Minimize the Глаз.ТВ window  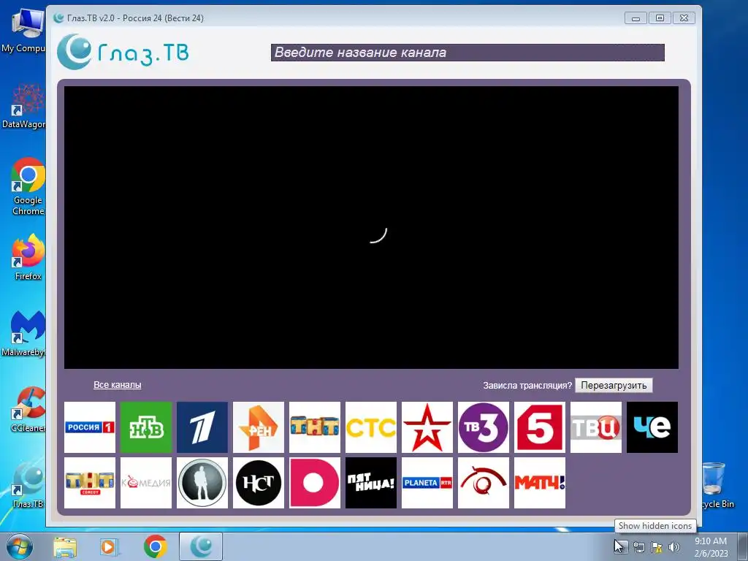point(636,18)
